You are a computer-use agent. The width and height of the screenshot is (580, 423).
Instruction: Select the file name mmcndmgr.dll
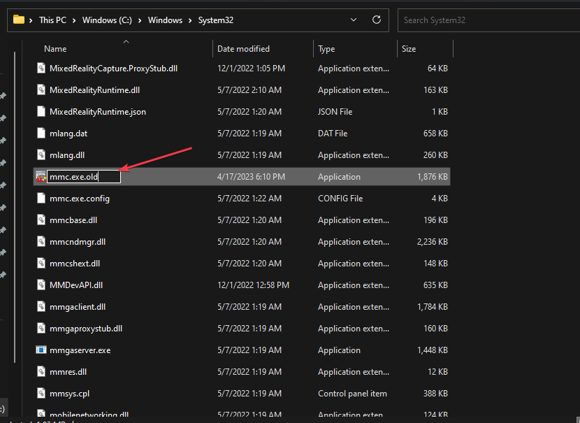78,242
